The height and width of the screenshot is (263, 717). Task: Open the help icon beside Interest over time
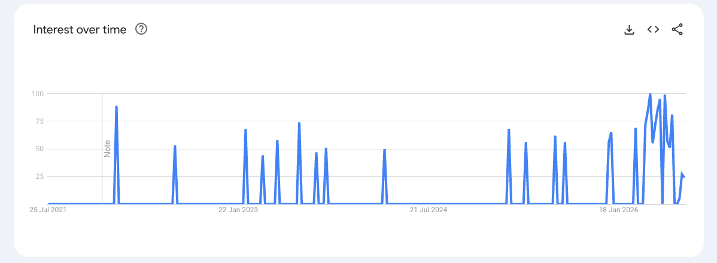tap(141, 30)
